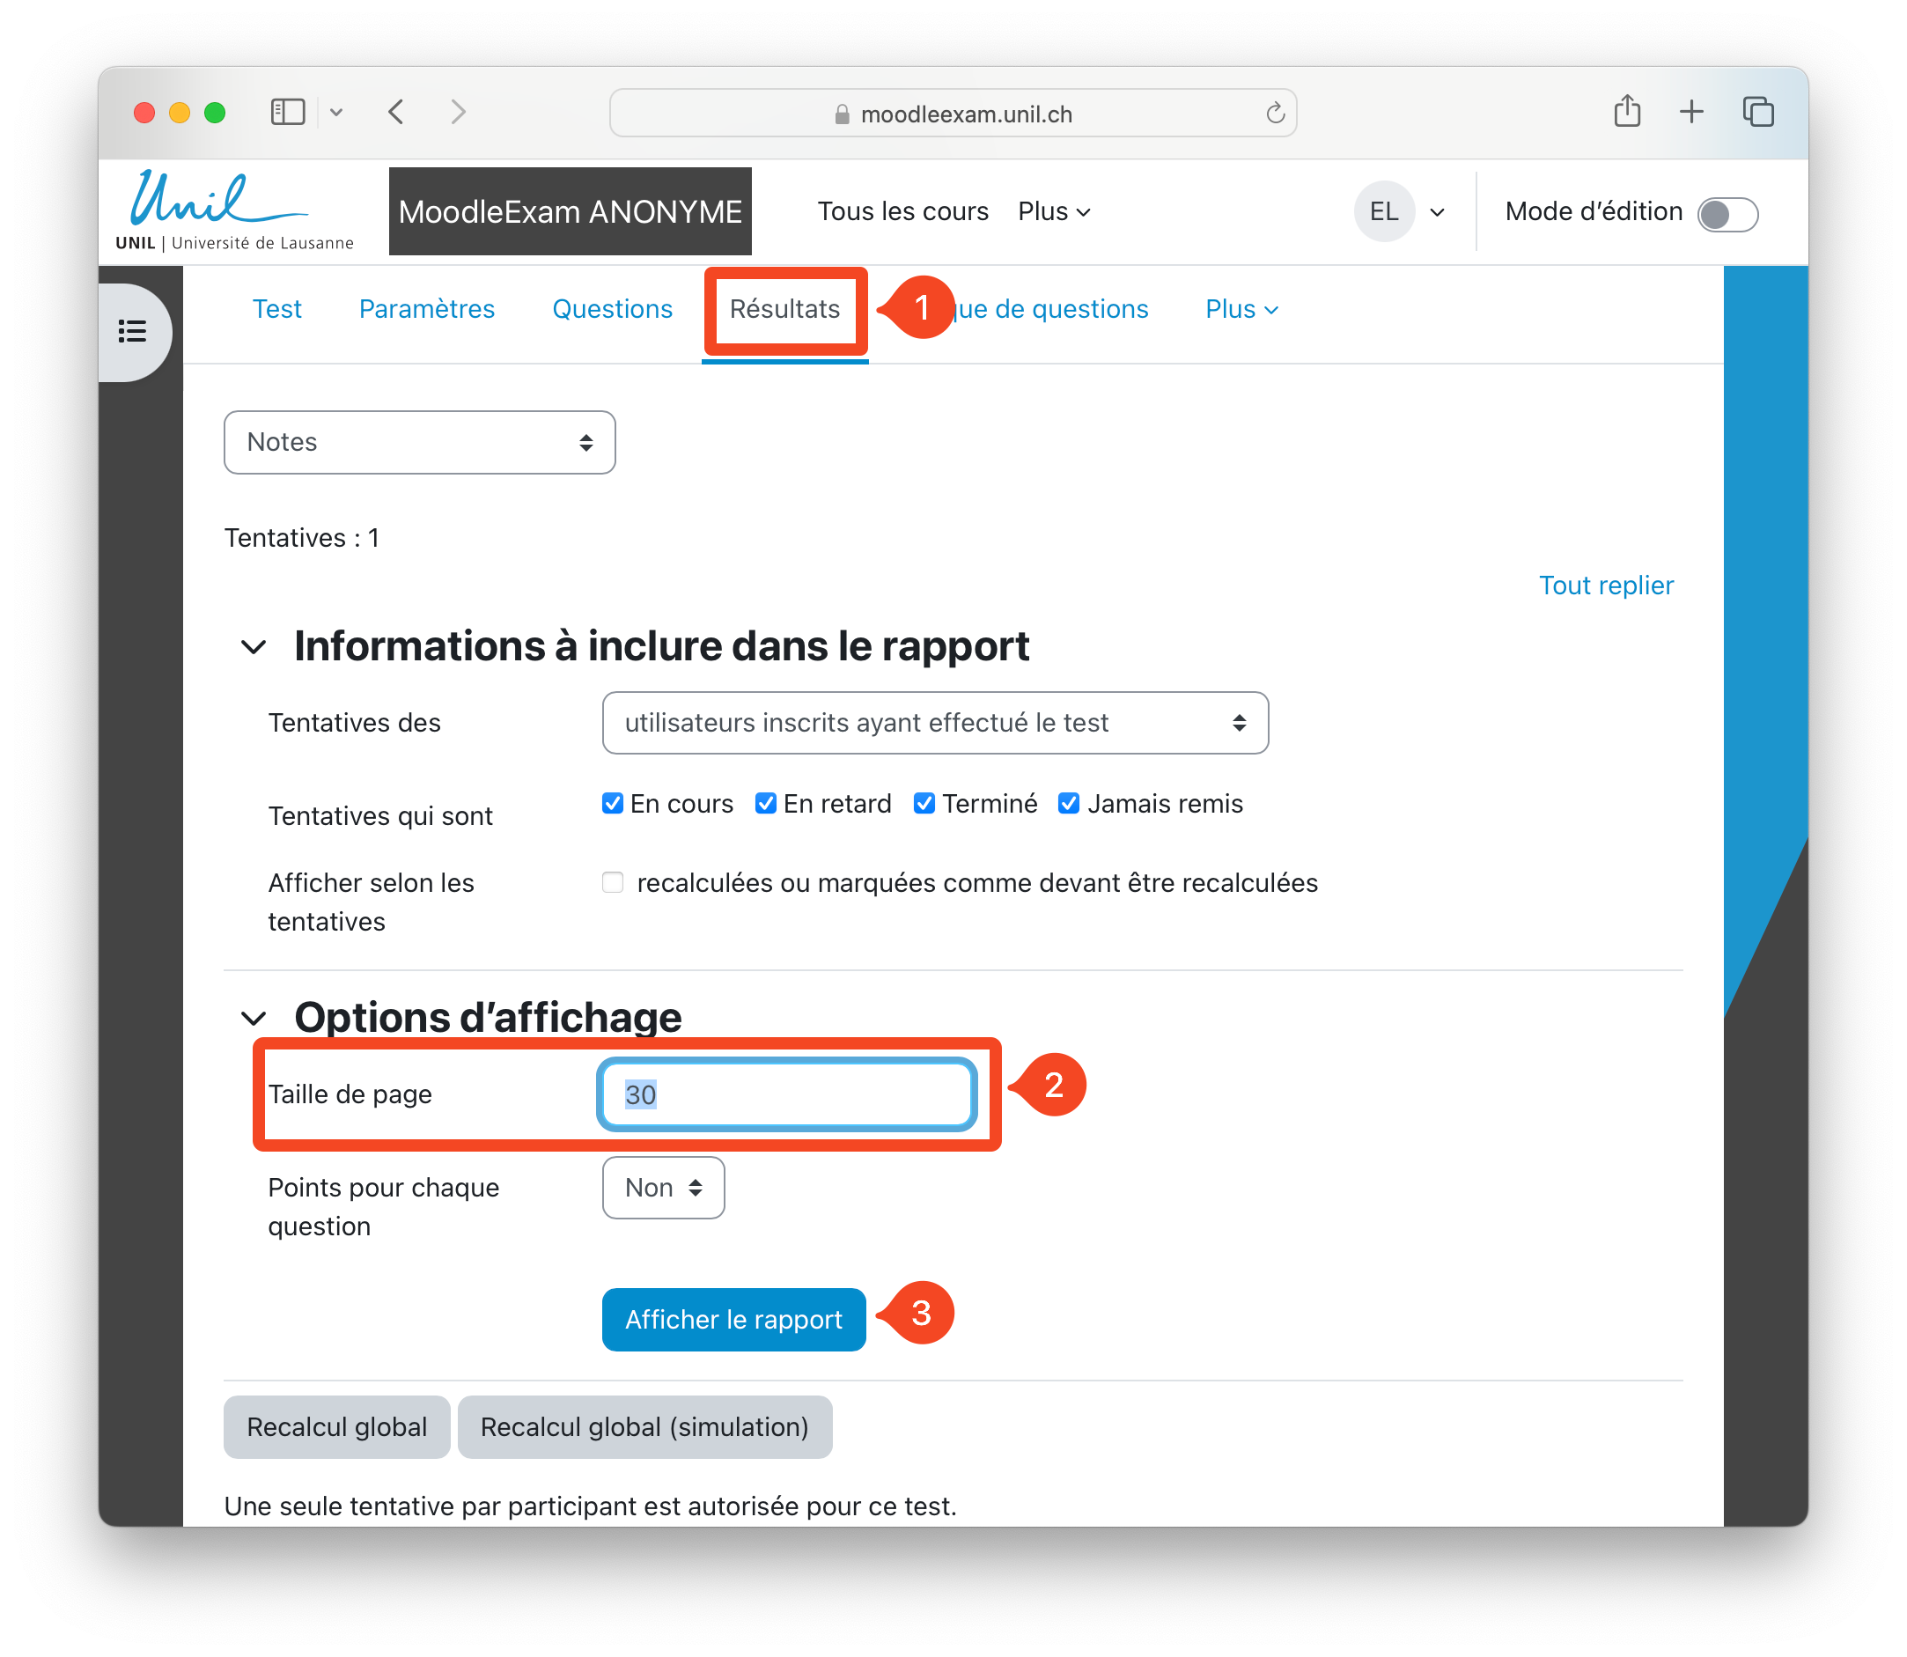
Task: Open the course index drawer icon
Action: pyautogui.click(x=132, y=331)
